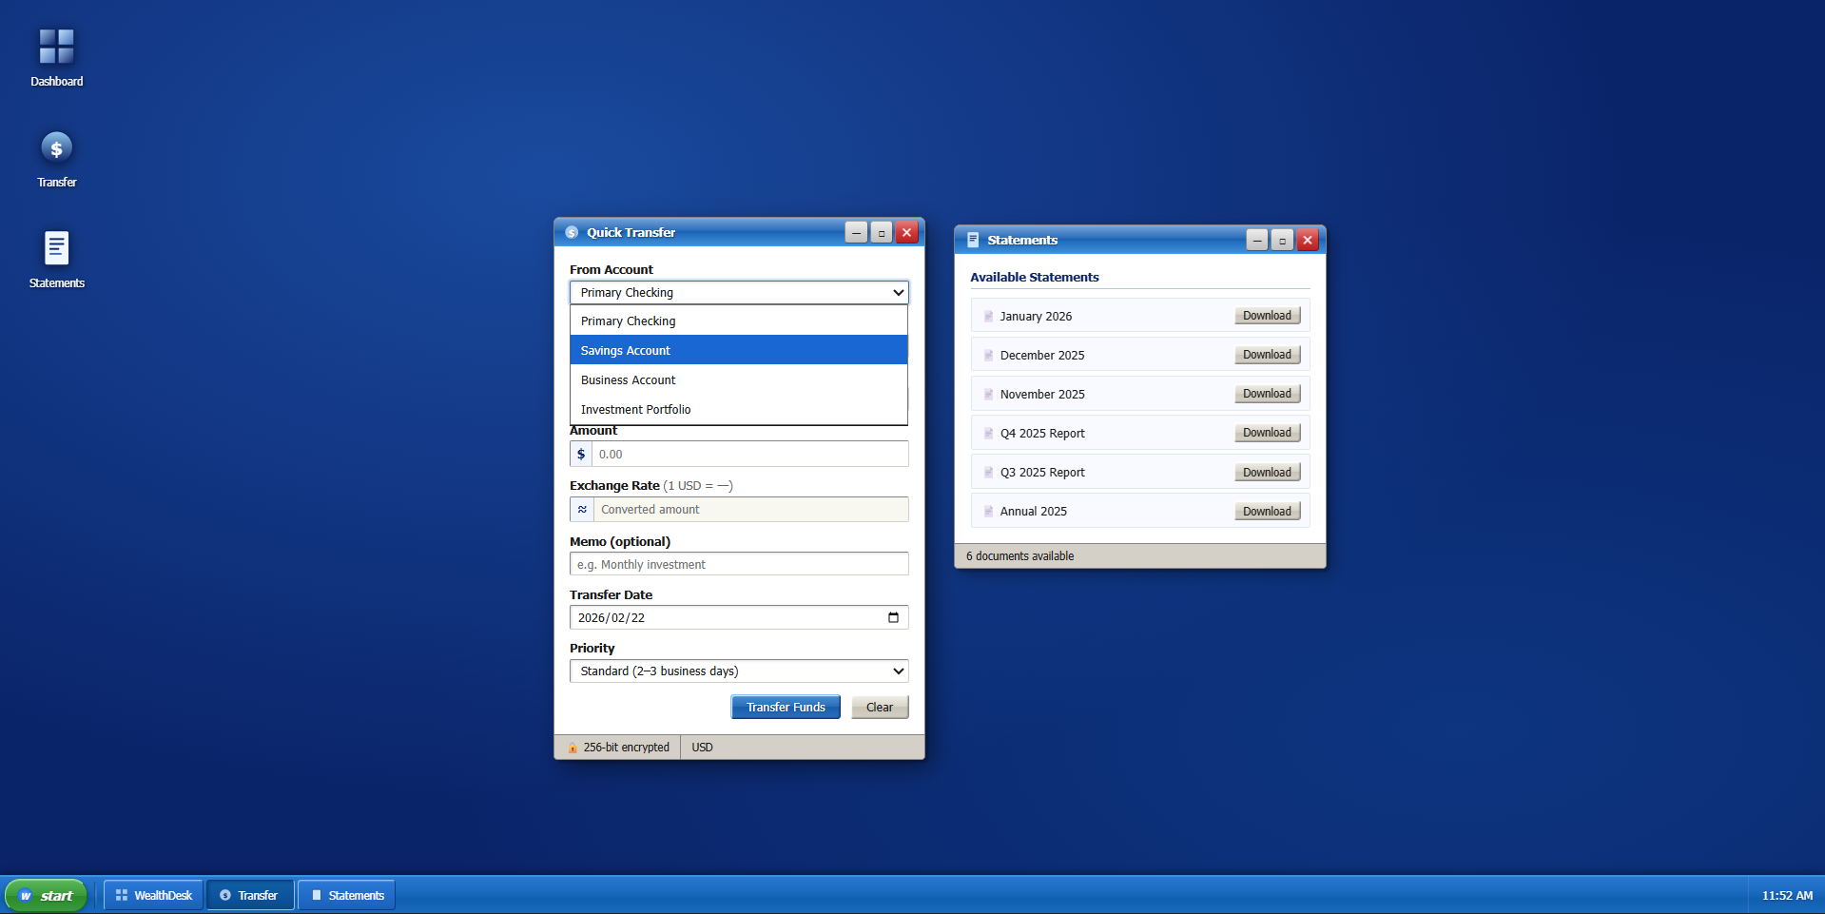Open the calendar picker in Transfer Date
The image size is (1825, 914).
(x=892, y=617)
